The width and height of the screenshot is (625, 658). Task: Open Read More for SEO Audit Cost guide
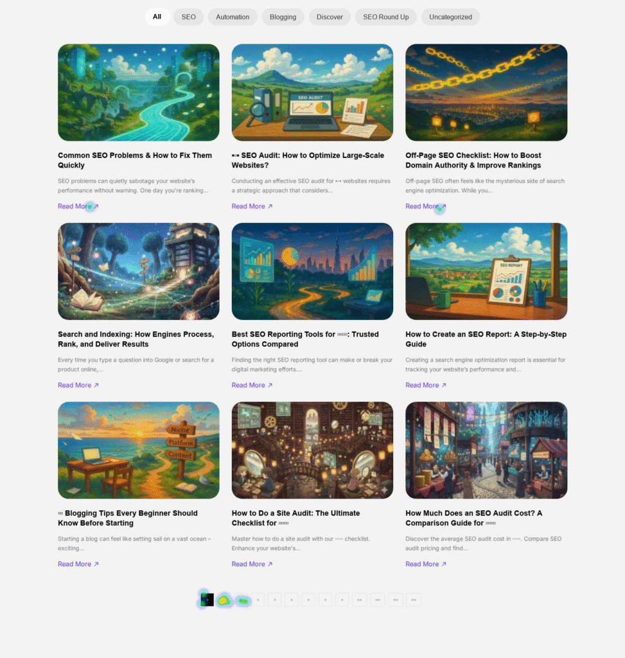[x=426, y=564]
